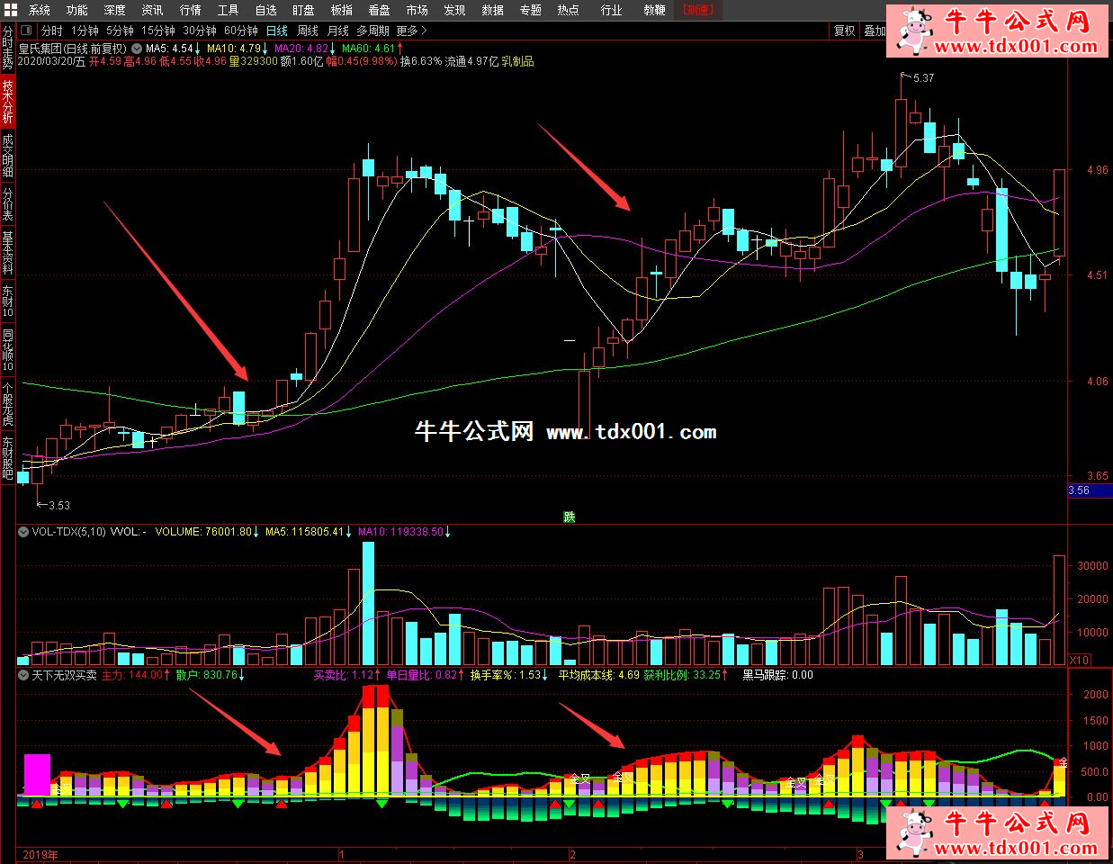
Task: Open the 板指 menu
Action: coord(342,10)
